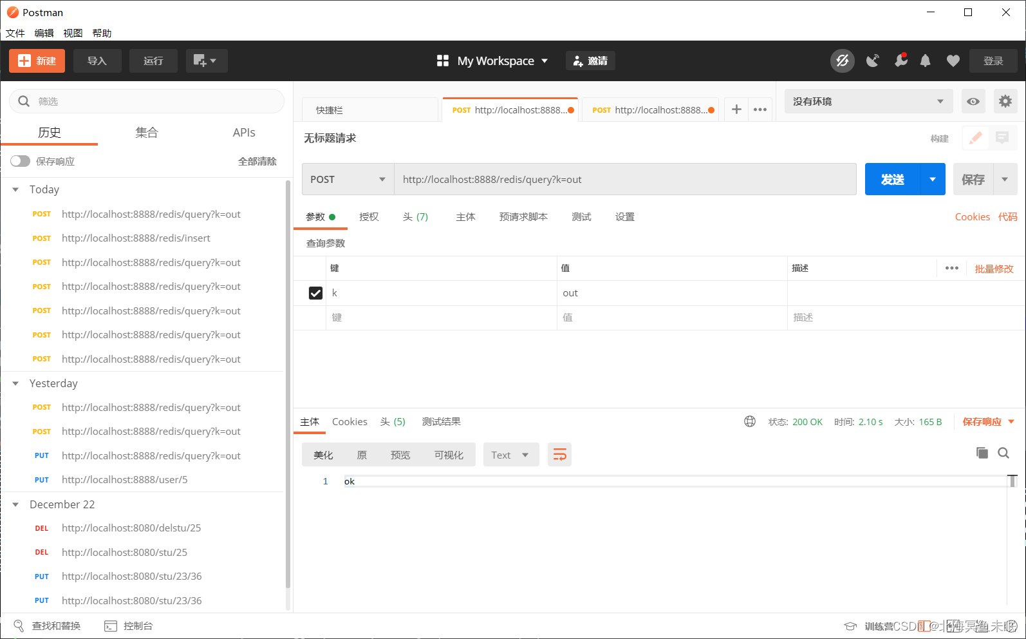Open the My Workspace dropdown
The width and height of the screenshot is (1026, 639).
[492, 61]
